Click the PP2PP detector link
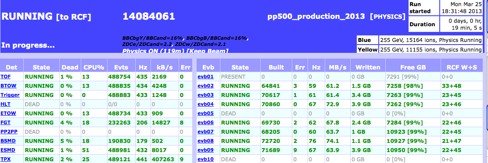Screen dimensions: 488x163 [9, 132]
